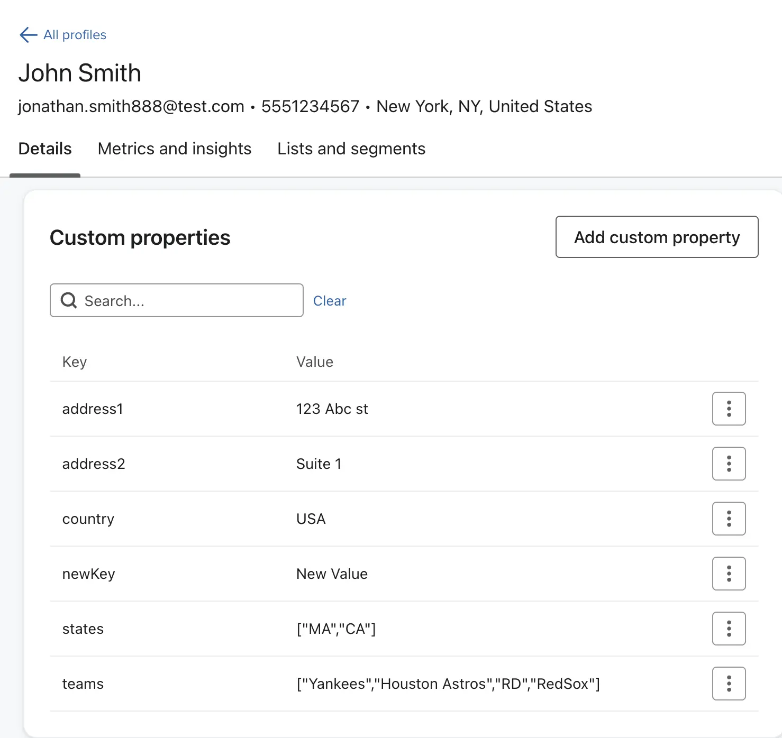Open the three-dot menu for address2
The height and width of the screenshot is (738, 782).
click(x=729, y=464)
